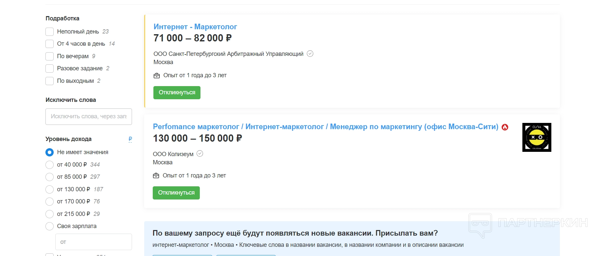Viewport: 605px width, 256px height.
Task: Select the Своя зарплата radio button
Action: (x=50, y=226)
